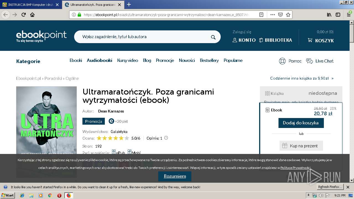The image size is (354, 199).
Task: Open the Blog menu item
Action: 147,60
